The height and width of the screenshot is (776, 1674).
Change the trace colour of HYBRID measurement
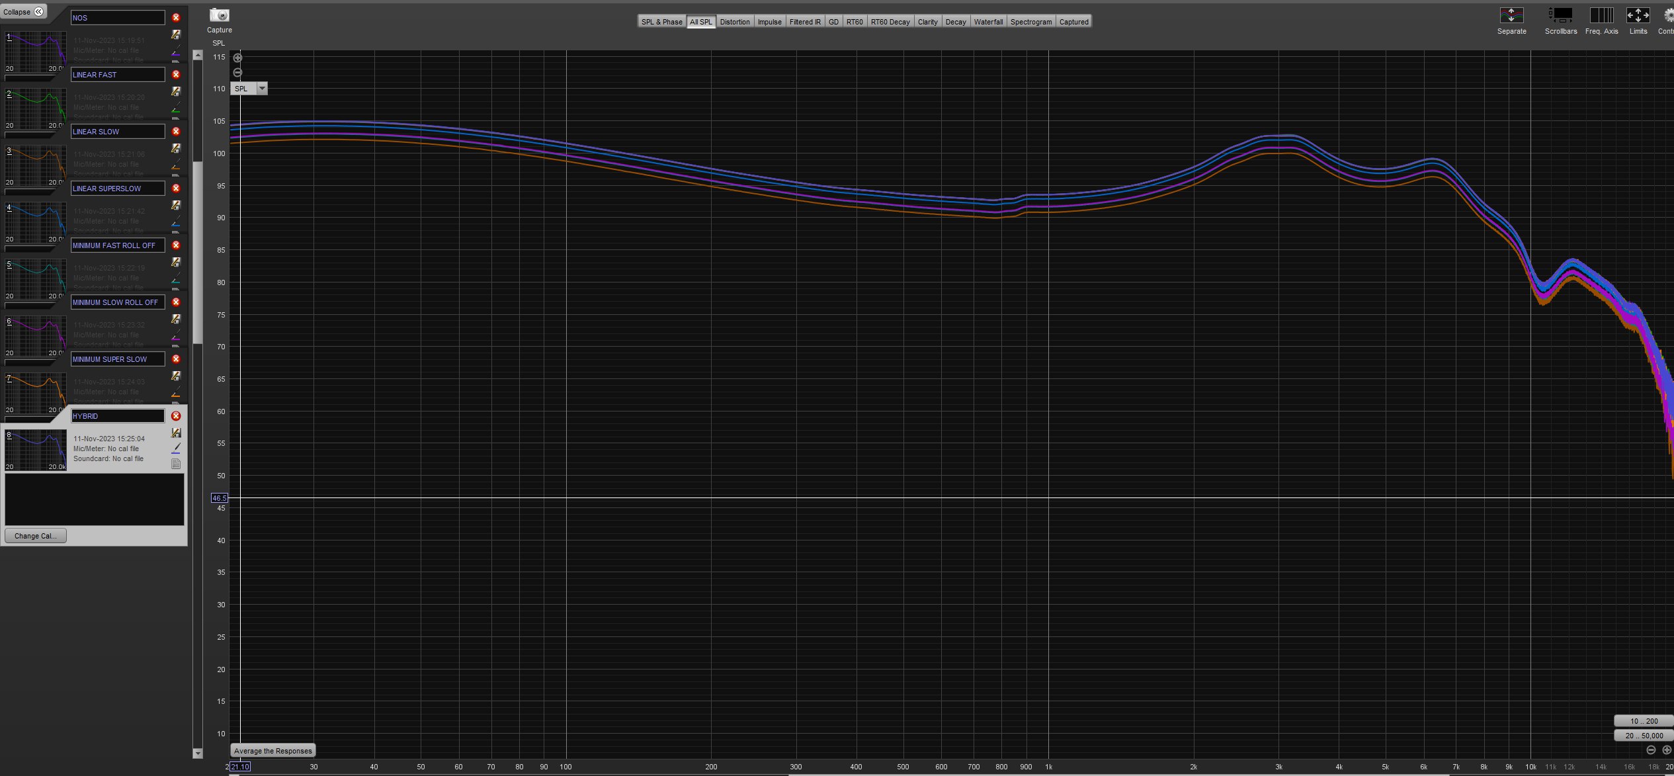click(x=176, y=449)
